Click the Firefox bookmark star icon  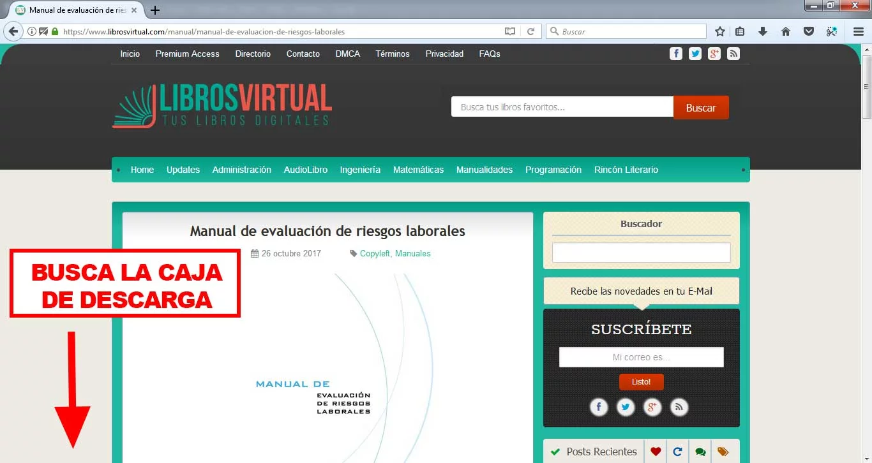[x=720, y=31]
